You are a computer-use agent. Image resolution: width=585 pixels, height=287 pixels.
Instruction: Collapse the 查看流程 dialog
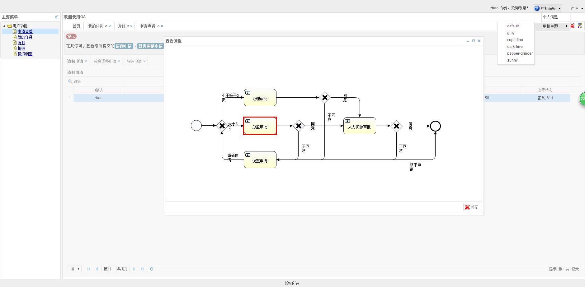point(468,41)
